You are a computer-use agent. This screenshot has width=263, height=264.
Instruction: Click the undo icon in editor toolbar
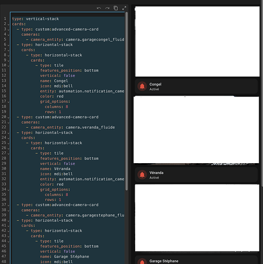[x=99, y=8]
